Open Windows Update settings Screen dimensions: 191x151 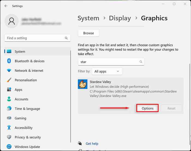pos(27,147)
